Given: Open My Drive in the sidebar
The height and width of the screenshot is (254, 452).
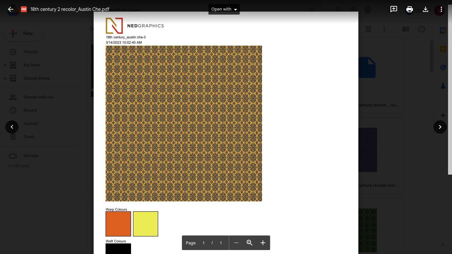Looking at the screenshot, I should tap(32, 65).
